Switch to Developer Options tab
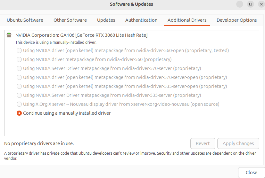Image resolution: width=265 pixels, height=178 pixels. tap(236, 20)
